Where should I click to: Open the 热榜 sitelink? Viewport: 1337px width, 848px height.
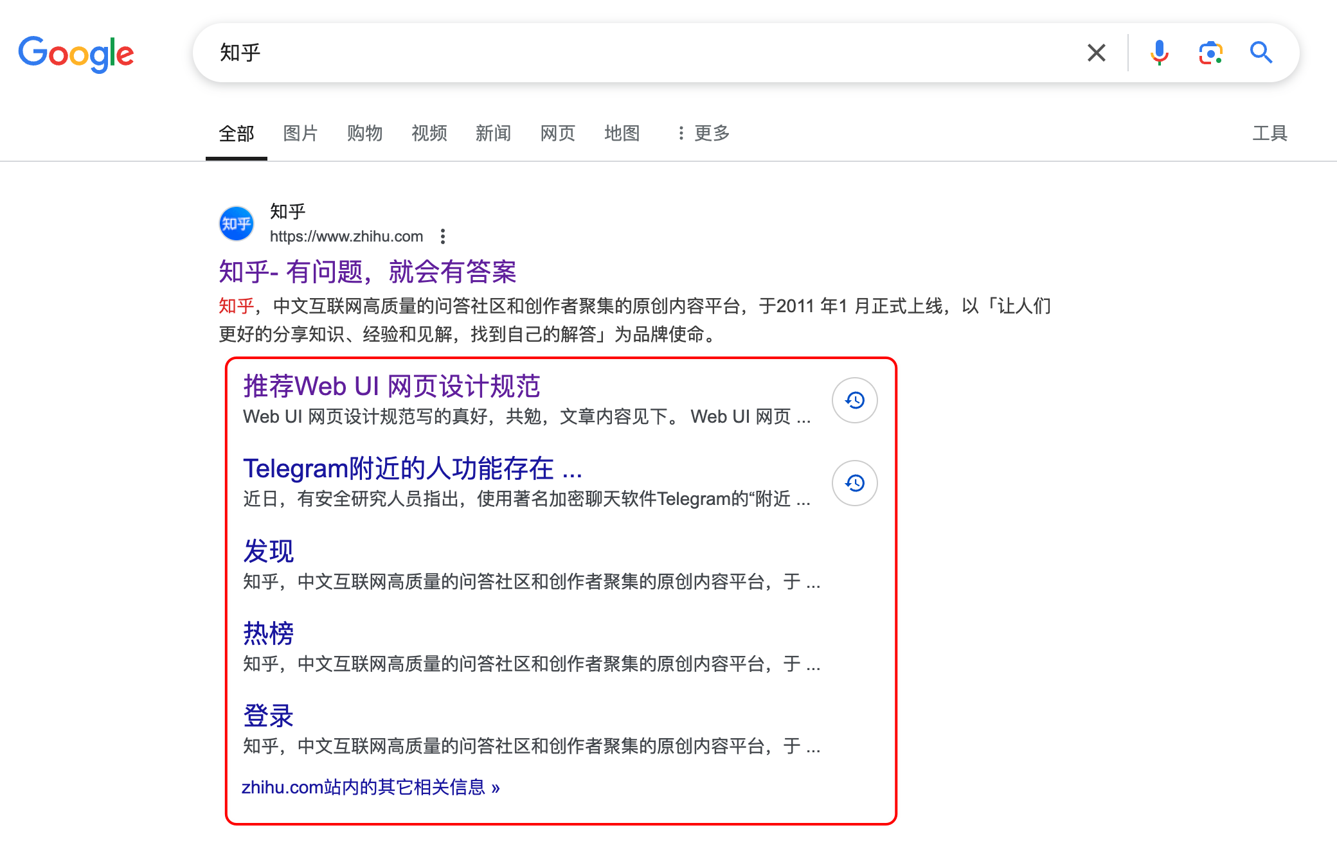(269, 633)
